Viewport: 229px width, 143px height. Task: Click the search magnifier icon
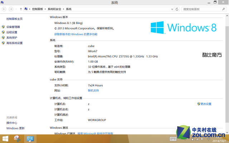pos(223,9)
